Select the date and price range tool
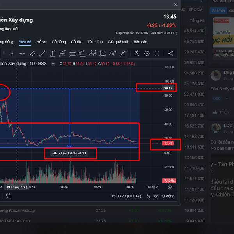The height and width of the screenshot is (234, 234). (x=62, y=53)
